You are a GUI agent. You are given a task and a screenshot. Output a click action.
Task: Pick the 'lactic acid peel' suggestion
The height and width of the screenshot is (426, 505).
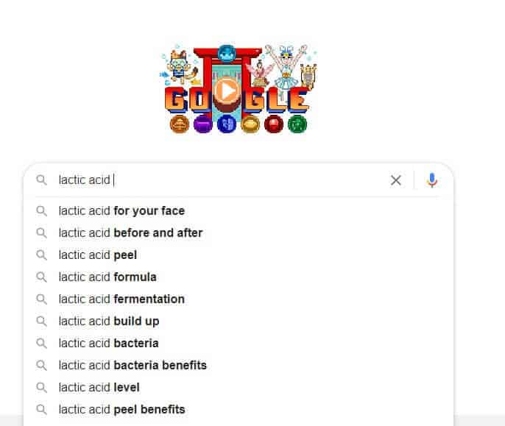[239, 255]
